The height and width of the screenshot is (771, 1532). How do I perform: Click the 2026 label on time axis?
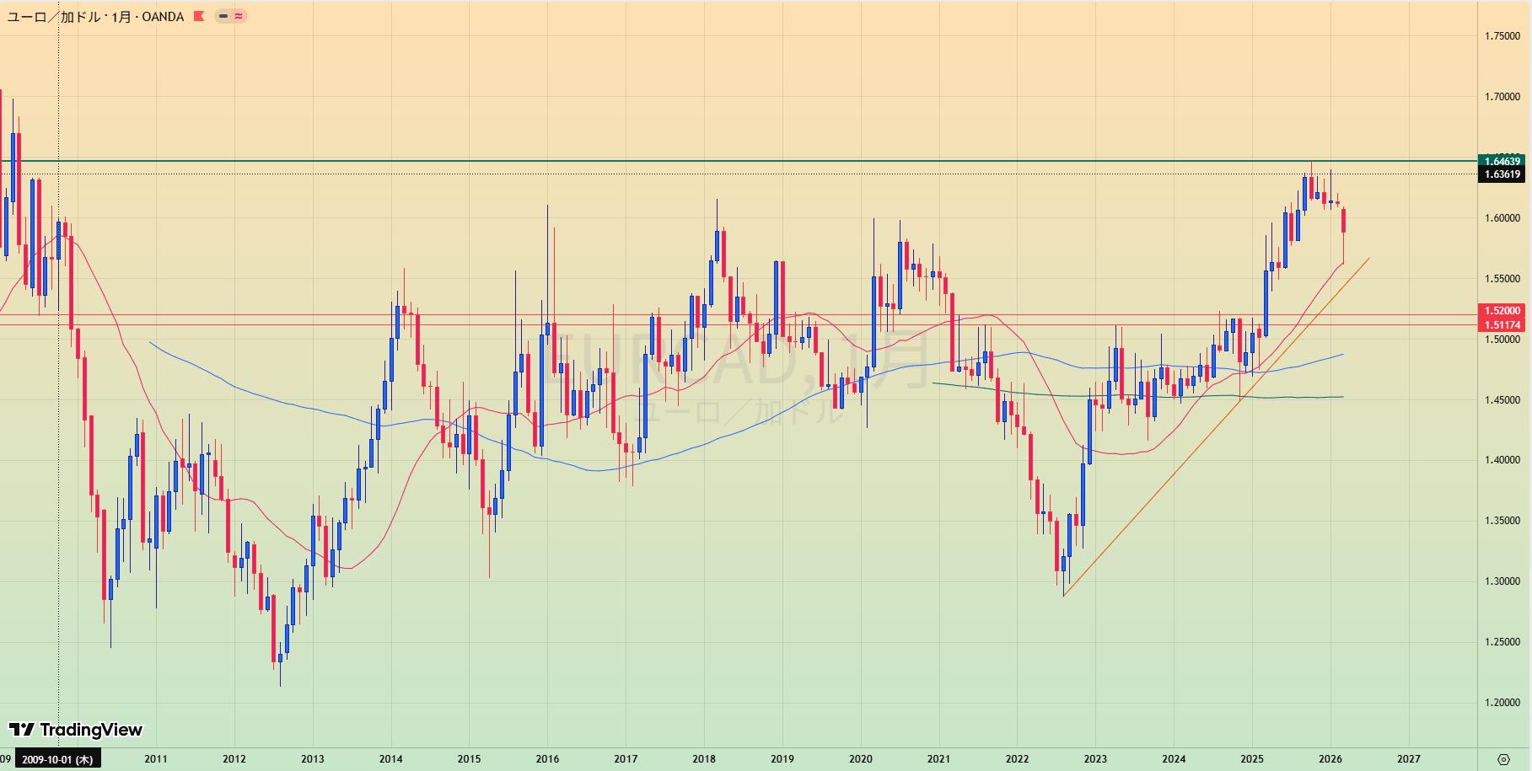coord(1330,759)
